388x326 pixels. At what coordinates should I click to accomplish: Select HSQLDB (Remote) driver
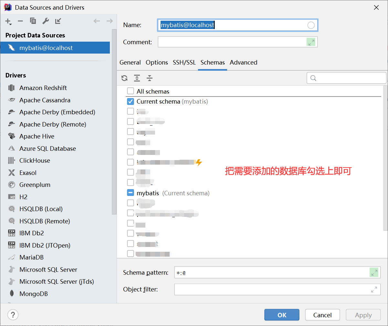(x=45, y=221)
